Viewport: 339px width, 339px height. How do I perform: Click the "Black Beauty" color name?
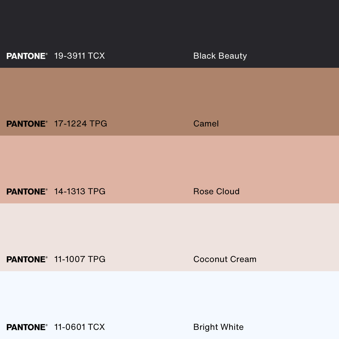pos(220,56)
